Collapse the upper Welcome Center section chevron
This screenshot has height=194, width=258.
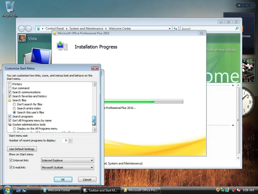233,85
